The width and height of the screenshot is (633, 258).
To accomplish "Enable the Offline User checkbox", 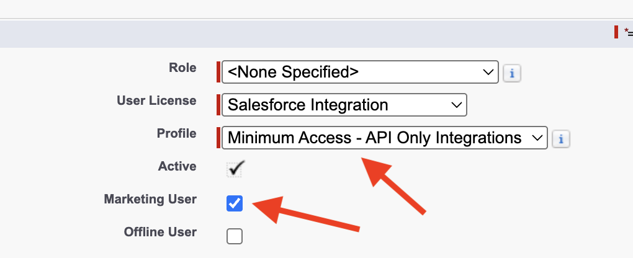I will pyautogui.click(x=235, y=236).
